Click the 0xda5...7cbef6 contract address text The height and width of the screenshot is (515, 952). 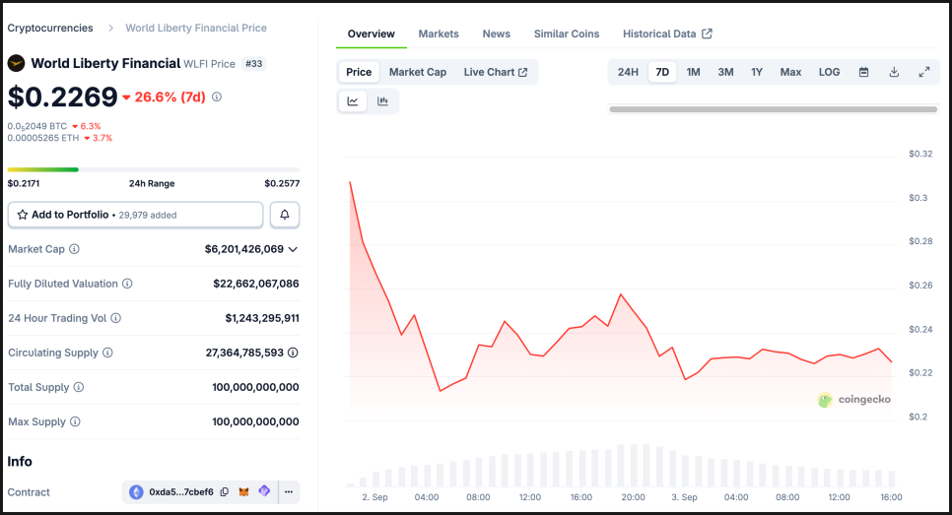tap(181, 492)
